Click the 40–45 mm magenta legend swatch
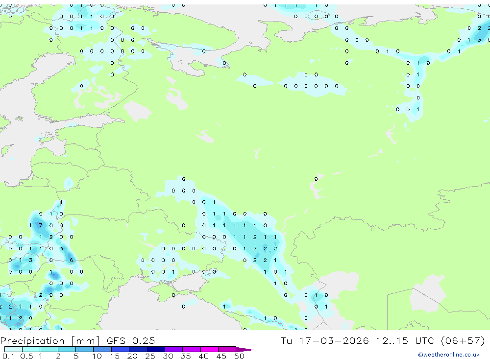Screen dimensions: 490x359 tap(209, 349)
